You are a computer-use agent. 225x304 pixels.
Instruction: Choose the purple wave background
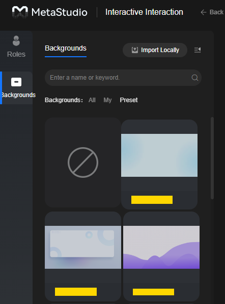point(161,247)
